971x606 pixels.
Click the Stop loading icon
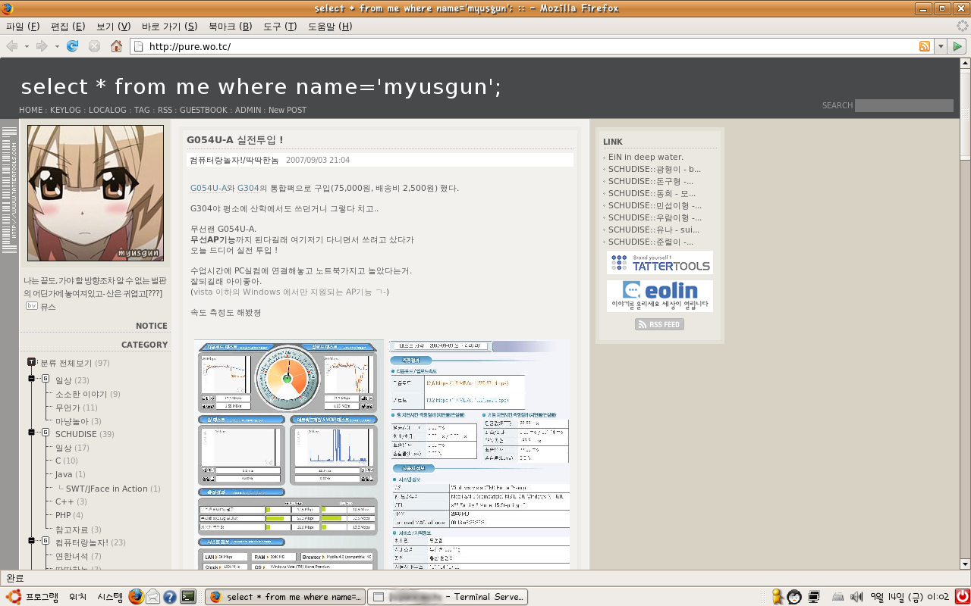coord(94,46)
